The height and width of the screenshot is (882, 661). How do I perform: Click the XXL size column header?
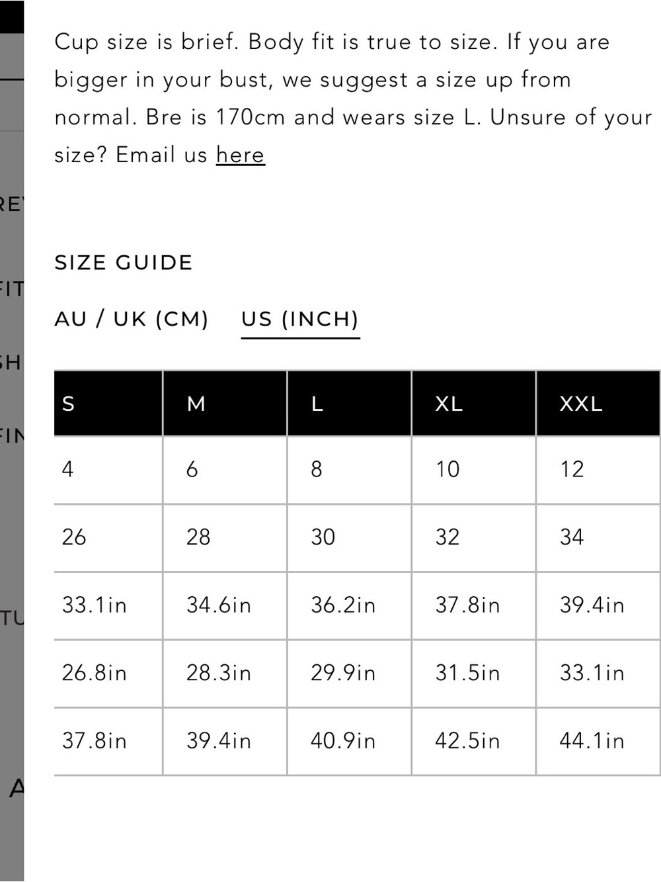tap(598, 403)
